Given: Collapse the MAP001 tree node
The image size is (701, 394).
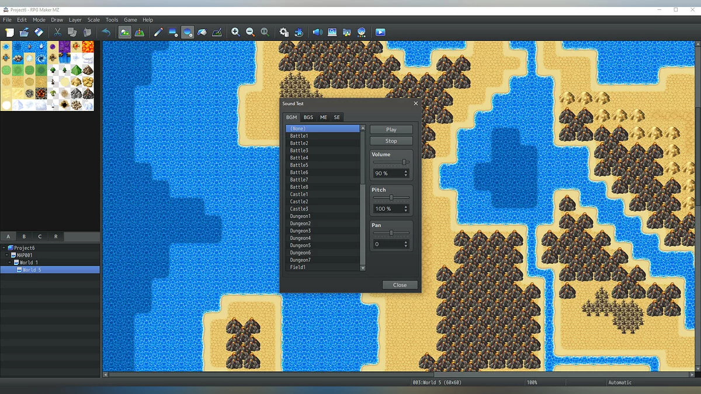Looking at the screenshot, I should [x=8, y=255].
